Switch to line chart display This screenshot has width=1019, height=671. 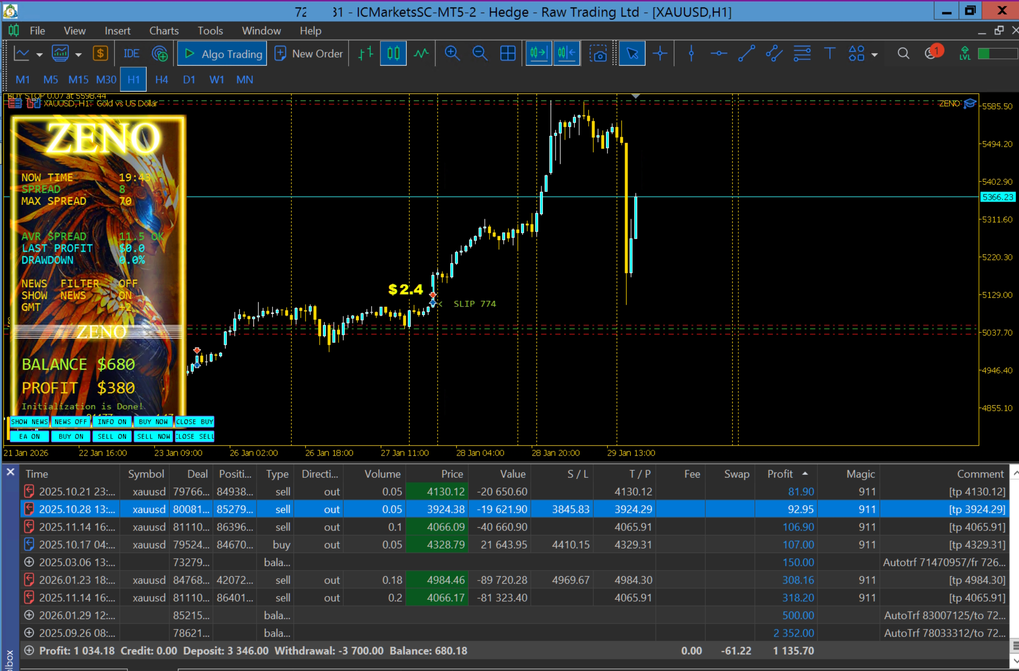421,53
